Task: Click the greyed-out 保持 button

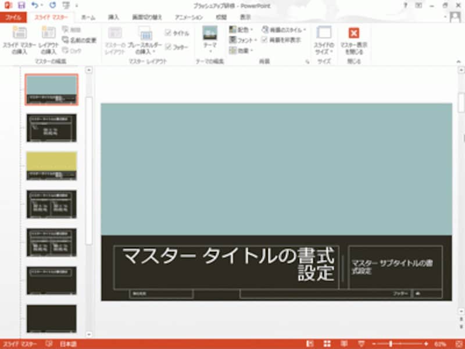Action: [x=71, y=51]
